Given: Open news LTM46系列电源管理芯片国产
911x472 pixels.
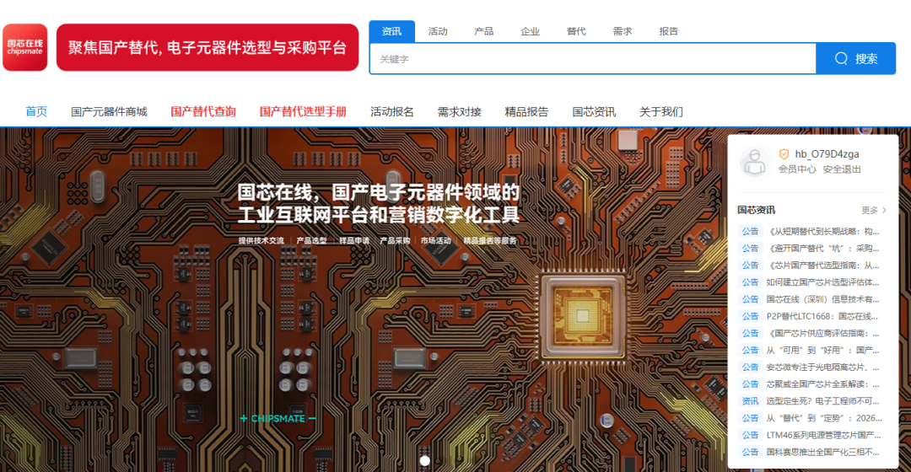Looking at the screenshot, I should coord(823,435).
